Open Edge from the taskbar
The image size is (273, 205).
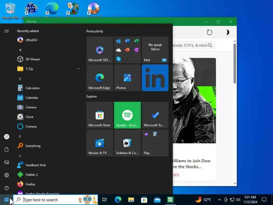pos(118,200)
